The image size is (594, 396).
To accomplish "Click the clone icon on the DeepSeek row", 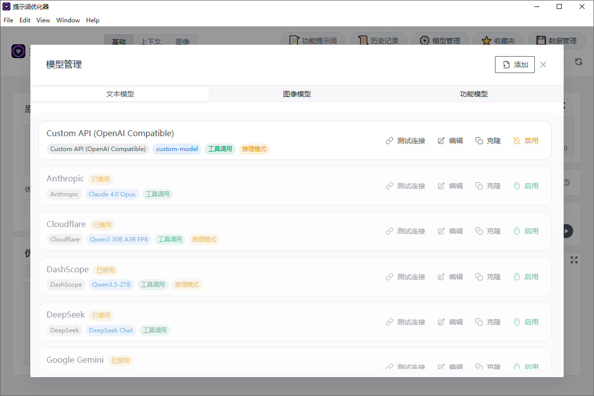I will 479,321.
